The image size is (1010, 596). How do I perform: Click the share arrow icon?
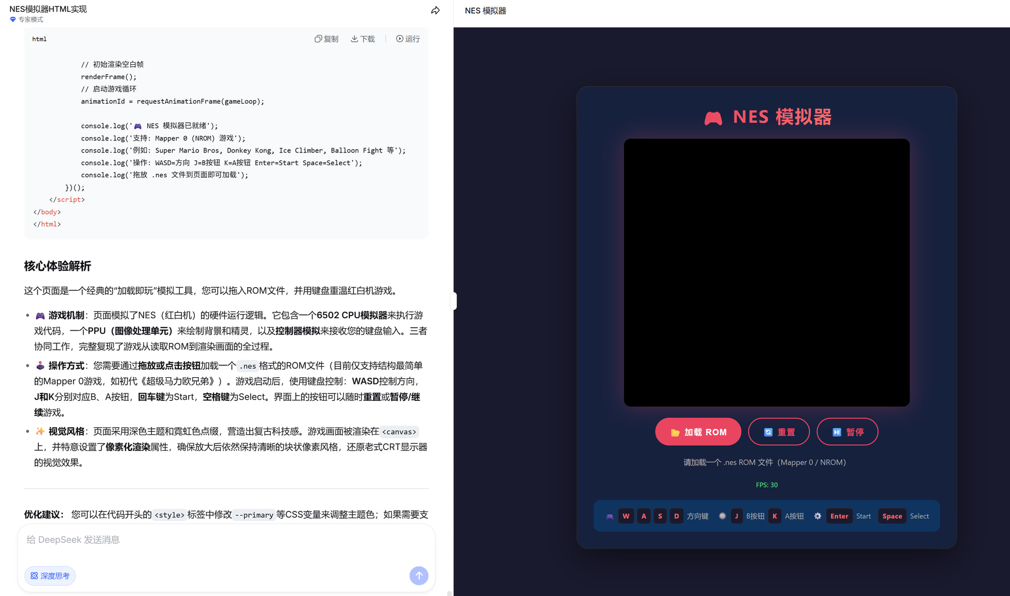(435, 11)
